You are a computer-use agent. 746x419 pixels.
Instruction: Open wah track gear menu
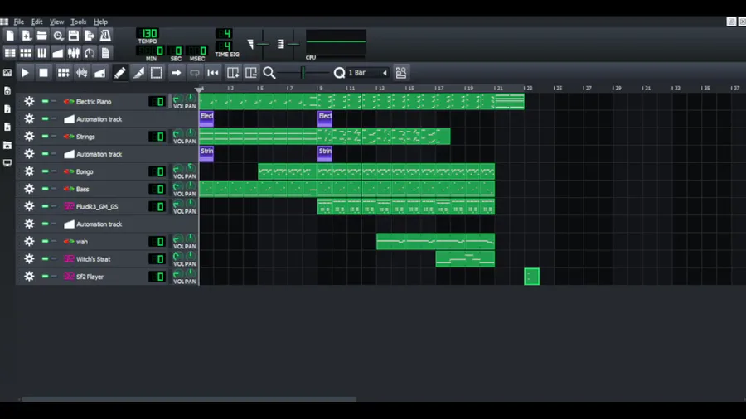[x=29, y=241]
